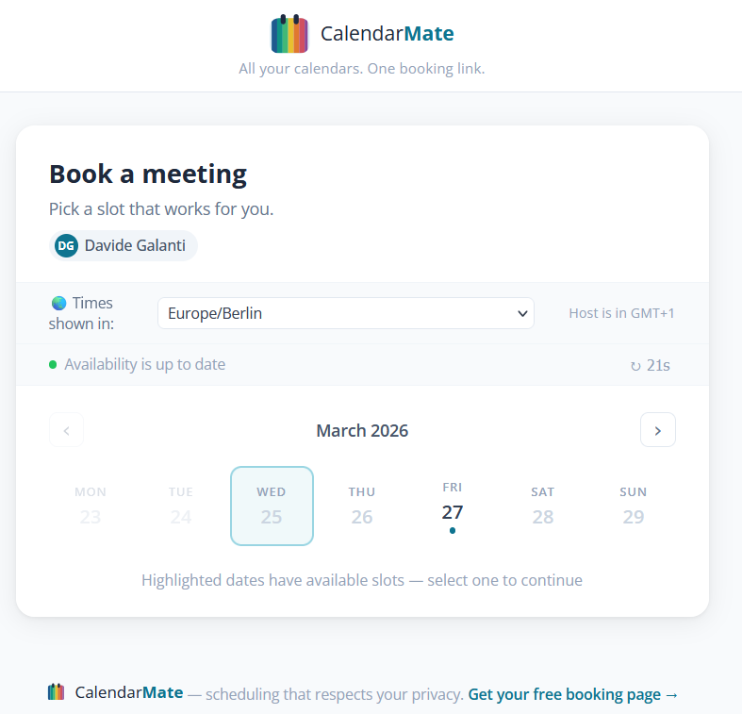Pick Sunday 29 in the calendar
The image size is (742, 714).
[634, 506]
